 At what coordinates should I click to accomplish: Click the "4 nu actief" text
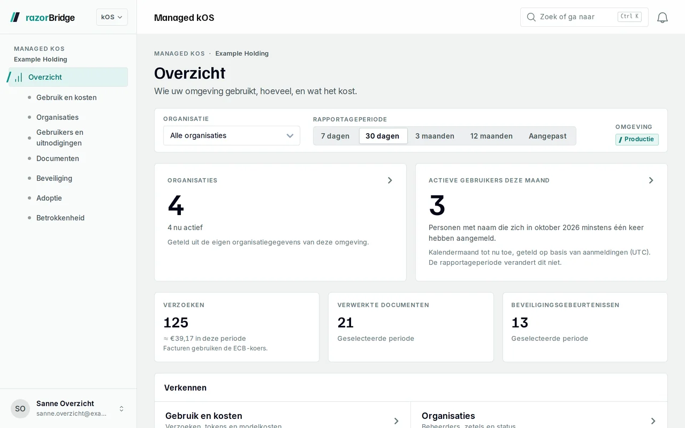point(185,227)
